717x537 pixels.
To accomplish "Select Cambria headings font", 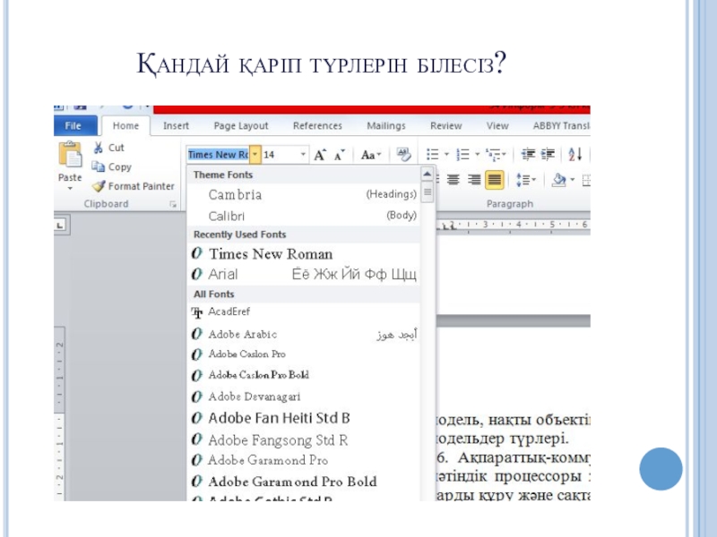I will coord(304,194).
